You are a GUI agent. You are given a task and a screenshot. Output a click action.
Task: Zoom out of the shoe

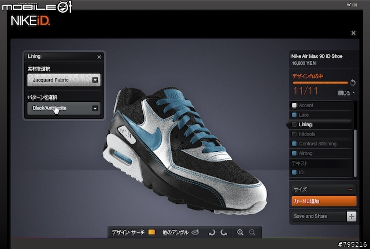tap(252, 232)
